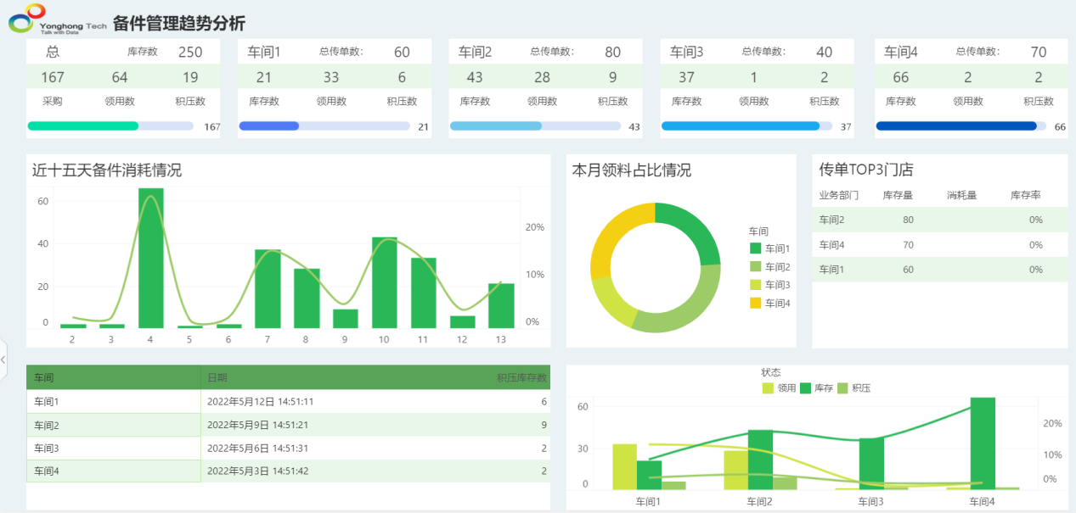Click the 消耗量 column header
Image resolution: width=1076 pixels, height=513 pixels.
[962, 195]
